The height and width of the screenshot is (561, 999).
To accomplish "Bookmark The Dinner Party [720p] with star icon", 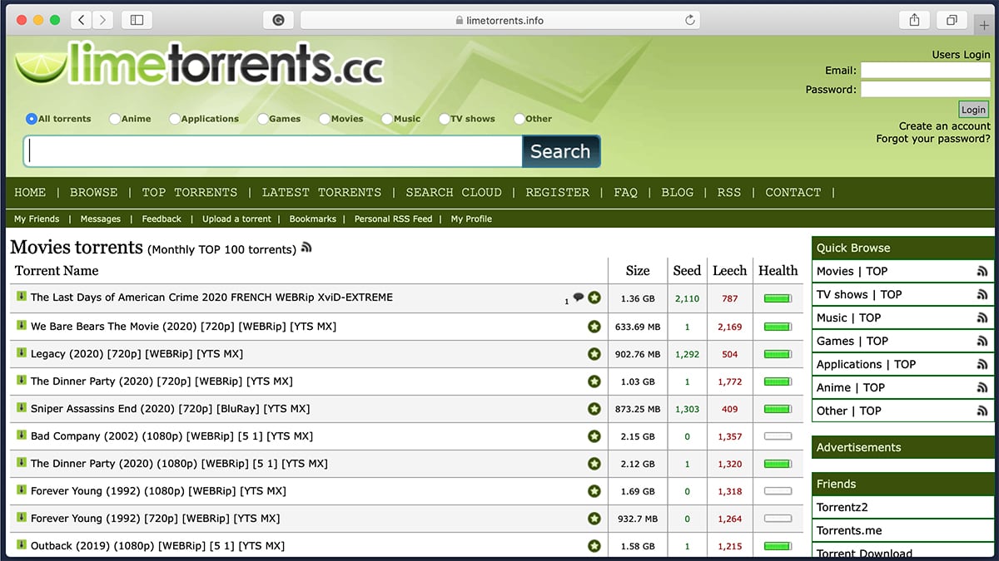I will (594, 381).
